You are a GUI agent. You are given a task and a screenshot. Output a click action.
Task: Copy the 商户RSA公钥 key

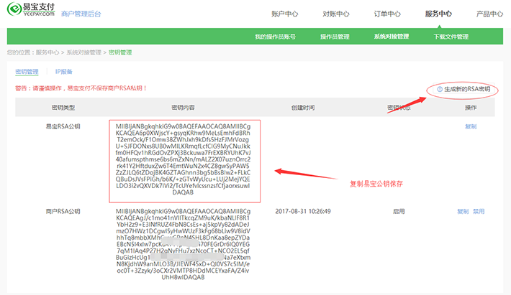click(462, 211)
